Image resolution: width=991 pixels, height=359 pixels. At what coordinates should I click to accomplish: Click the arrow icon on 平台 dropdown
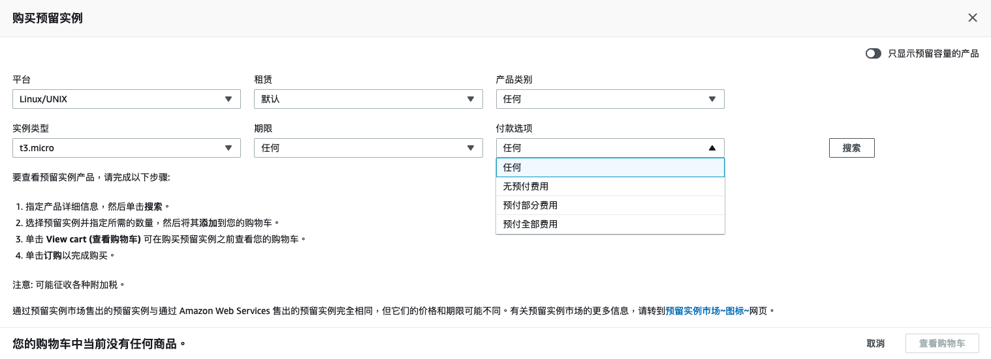coord(228,99)
